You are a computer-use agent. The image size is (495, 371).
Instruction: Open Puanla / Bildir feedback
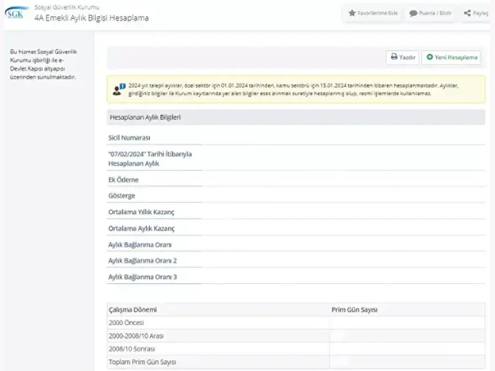[429, 13]
